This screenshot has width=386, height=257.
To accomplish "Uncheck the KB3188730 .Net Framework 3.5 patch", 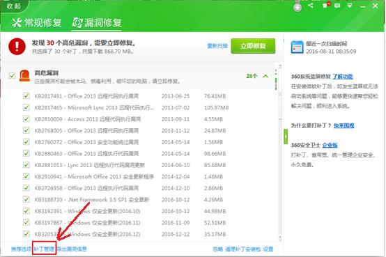I will tap(26, 199).
